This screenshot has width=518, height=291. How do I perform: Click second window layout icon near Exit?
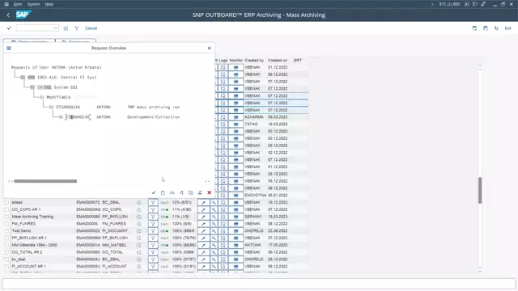click(486, 28)
